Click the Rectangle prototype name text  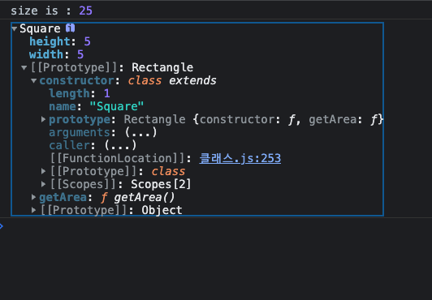(162, 67)
